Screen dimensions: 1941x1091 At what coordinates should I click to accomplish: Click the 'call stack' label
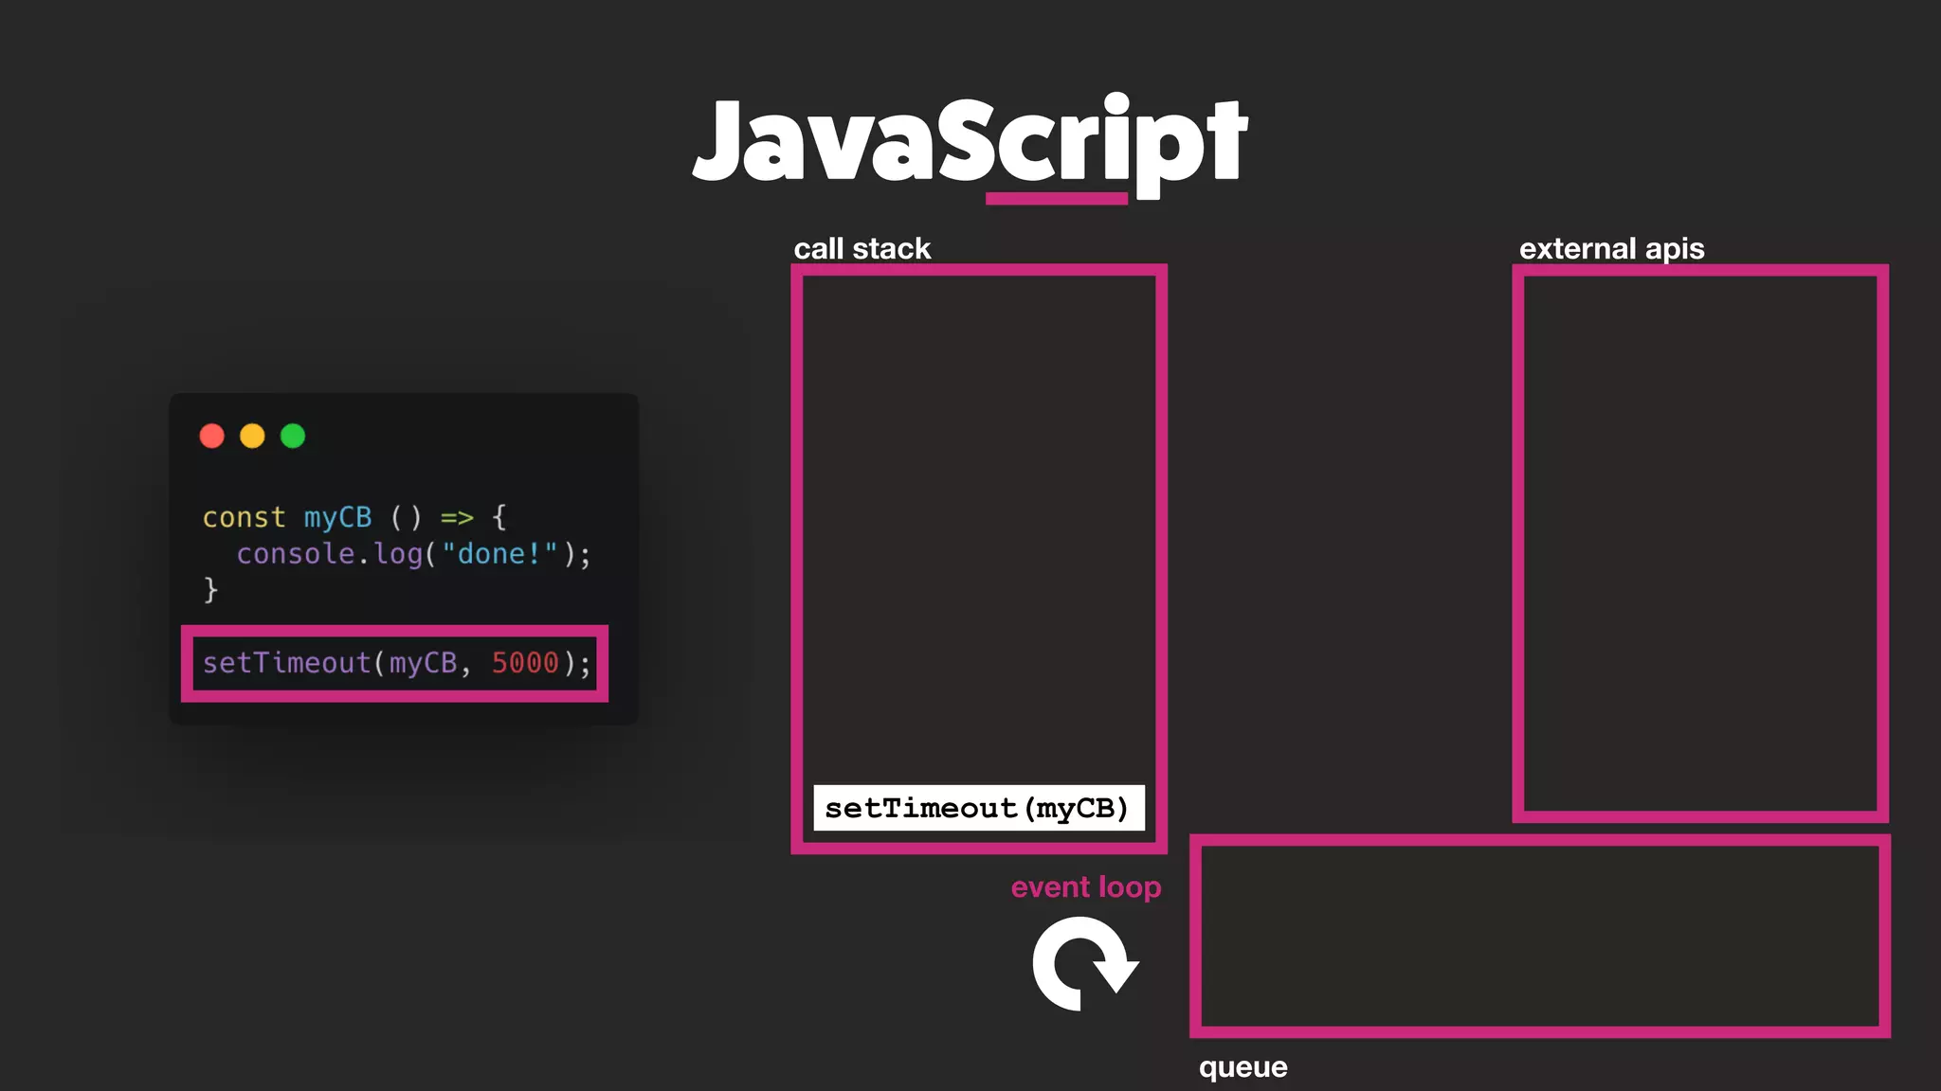862,248
